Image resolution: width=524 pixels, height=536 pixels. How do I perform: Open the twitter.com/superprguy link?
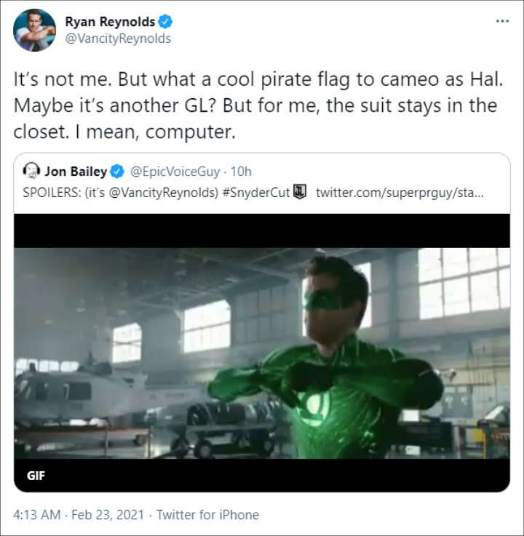tap(400, 193)
